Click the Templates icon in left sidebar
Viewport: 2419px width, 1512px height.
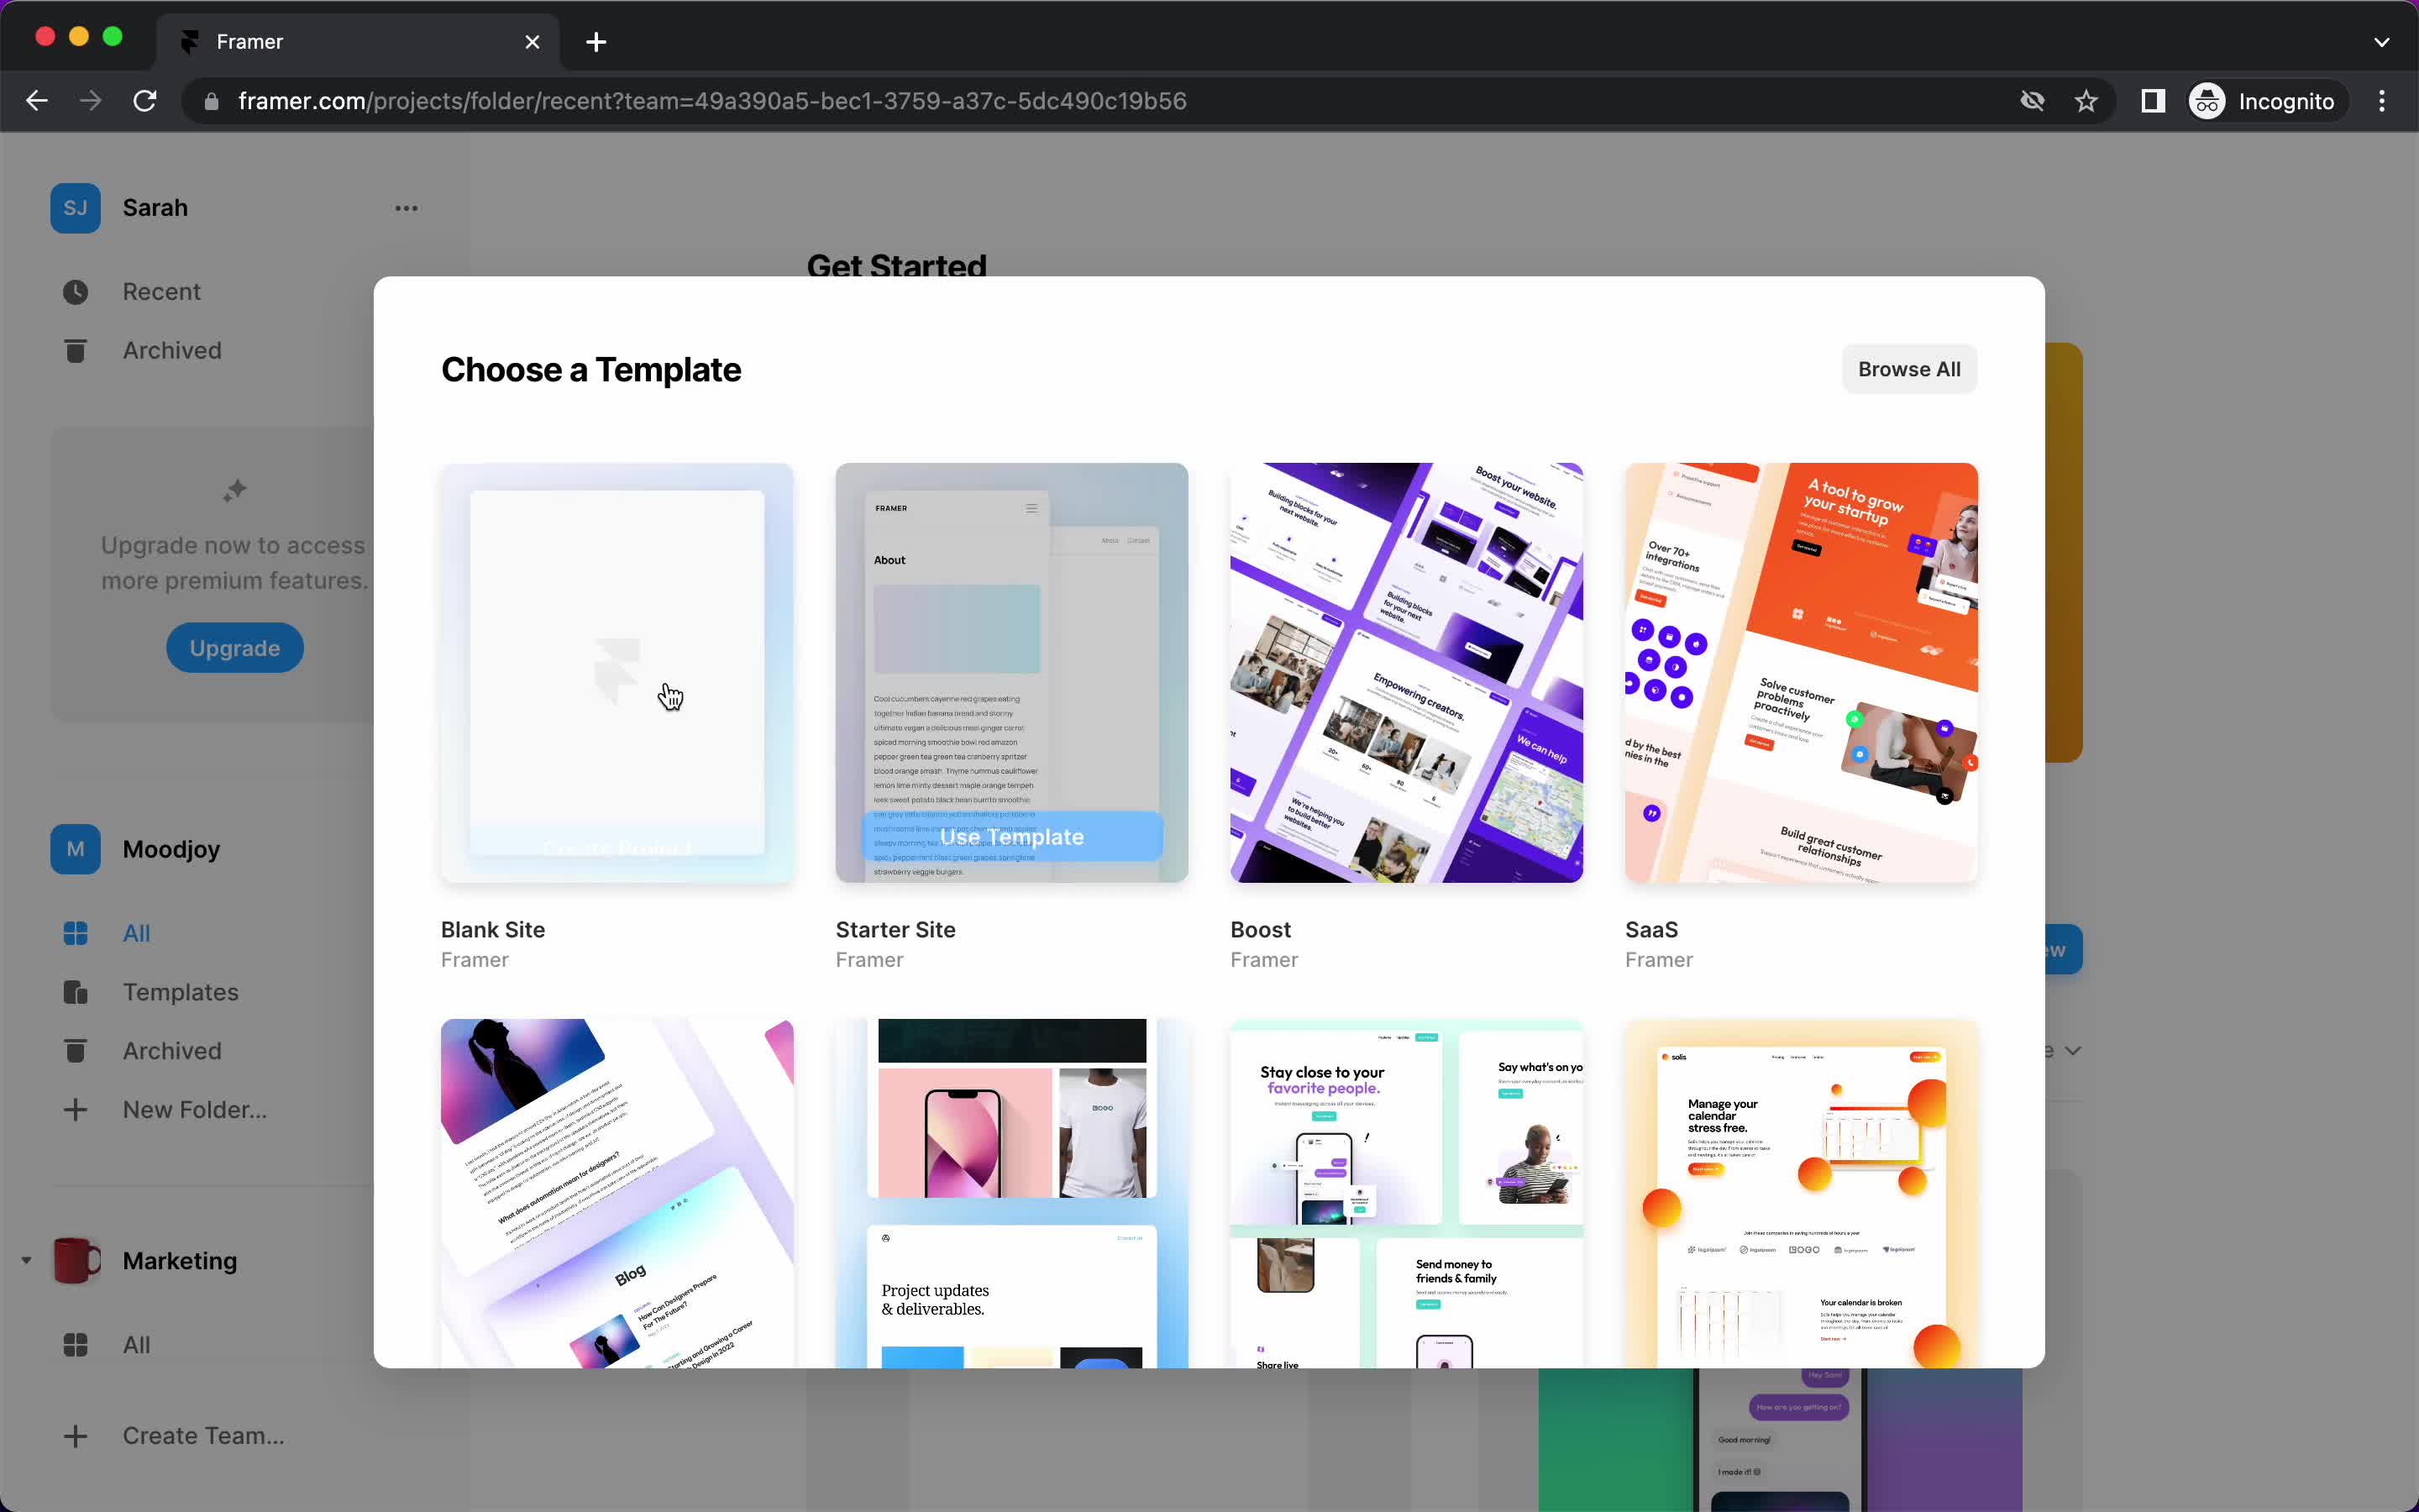pos(75,991)
